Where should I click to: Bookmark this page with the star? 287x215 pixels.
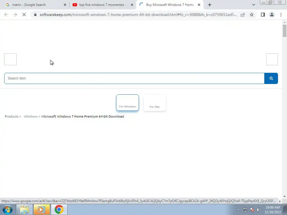tap(252, 15)
